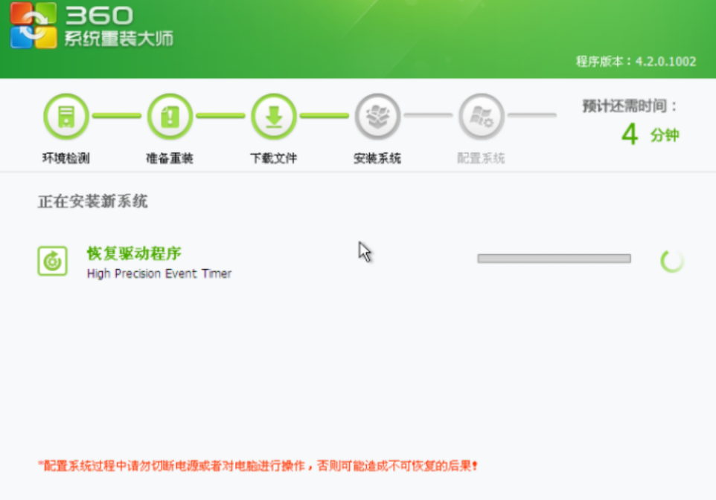The image size is (716, 500).
Task: Click the driver restore progress bar
Action: point(554,259)
